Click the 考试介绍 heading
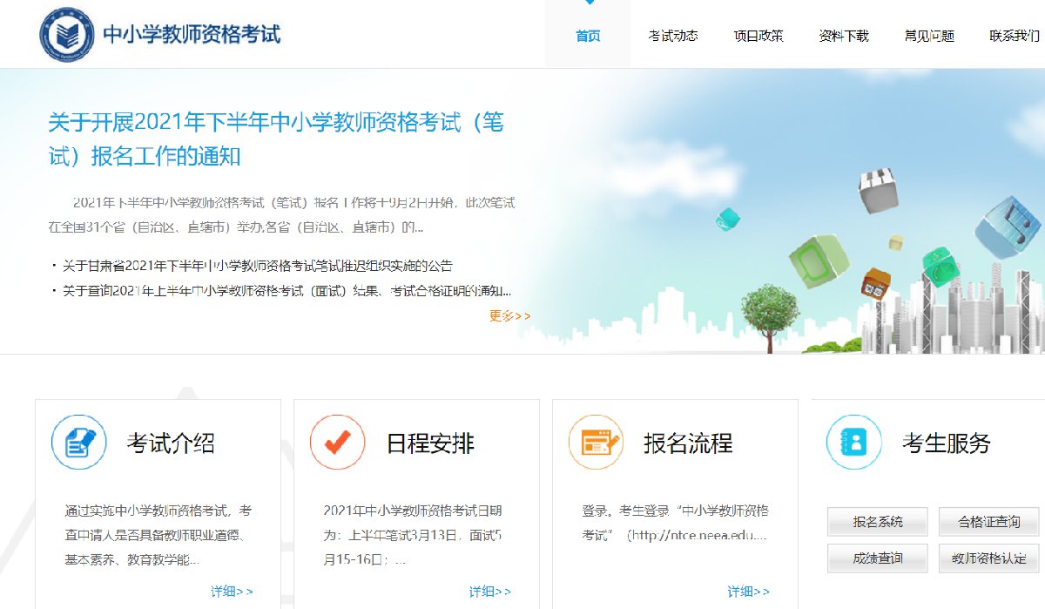This screenshot has height=609, width=1045. click(171, 443)
